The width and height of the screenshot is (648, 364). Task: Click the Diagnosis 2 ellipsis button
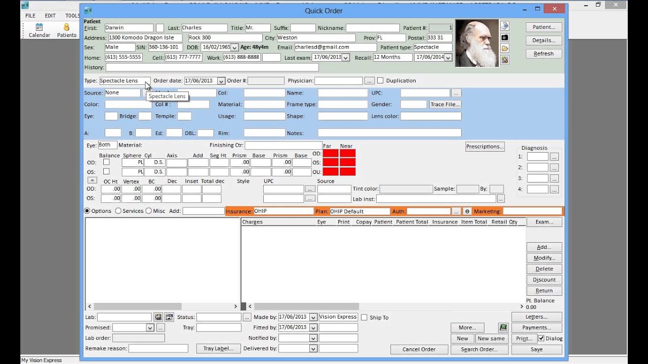click(x=554, y=167)
